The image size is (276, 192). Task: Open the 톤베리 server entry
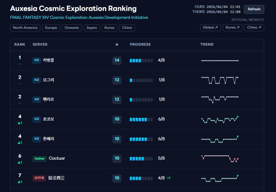(x=49, y=139)
